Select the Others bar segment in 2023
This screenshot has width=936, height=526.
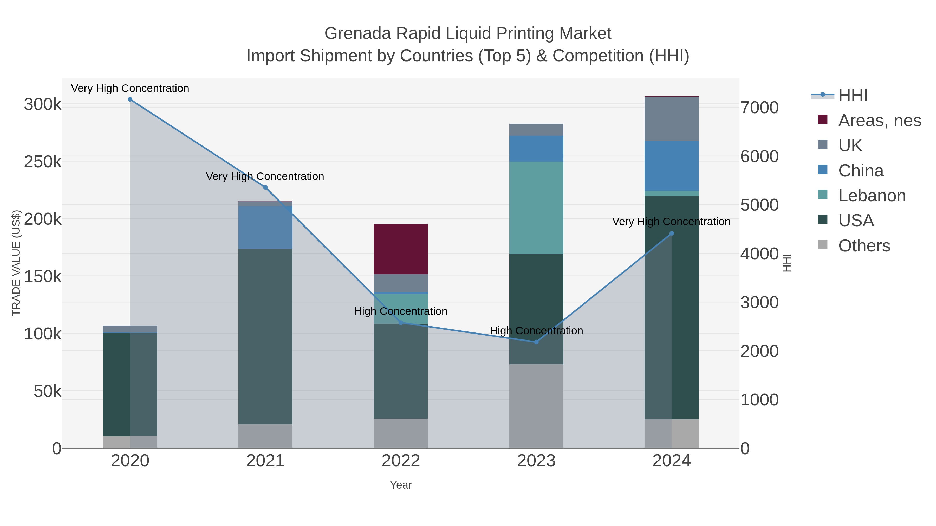pos(536,406)
